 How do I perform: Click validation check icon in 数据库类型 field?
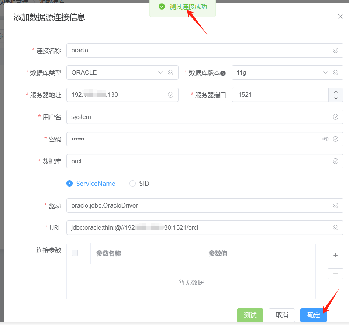[170, 73]
